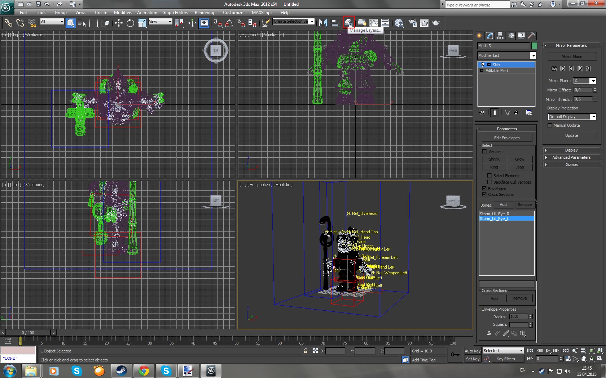The image size is (606, 378).
Task: Toggle the Angle Snap tool
Action: coord(229,23)
